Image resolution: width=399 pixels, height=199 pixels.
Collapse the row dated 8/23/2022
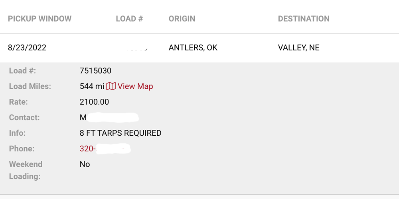click(x=27, y=48)
